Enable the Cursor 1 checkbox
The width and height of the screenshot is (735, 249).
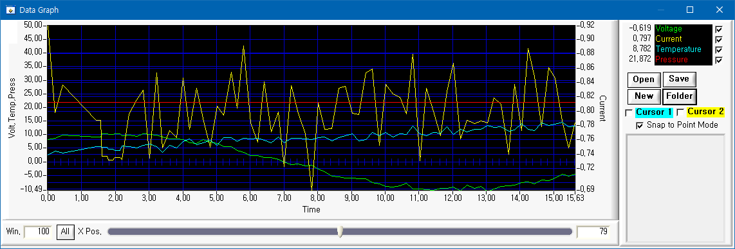click(x=629, y=112)
